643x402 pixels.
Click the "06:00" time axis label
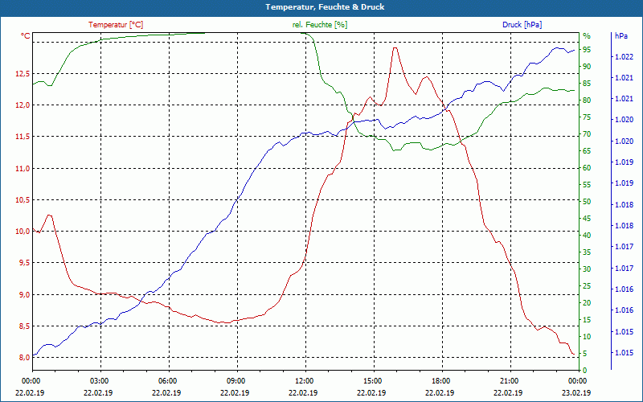tap(169, 381)
